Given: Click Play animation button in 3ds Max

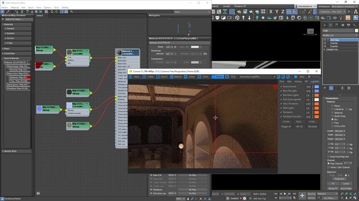Looking at the screenshot, I should (x=285, y=194).
